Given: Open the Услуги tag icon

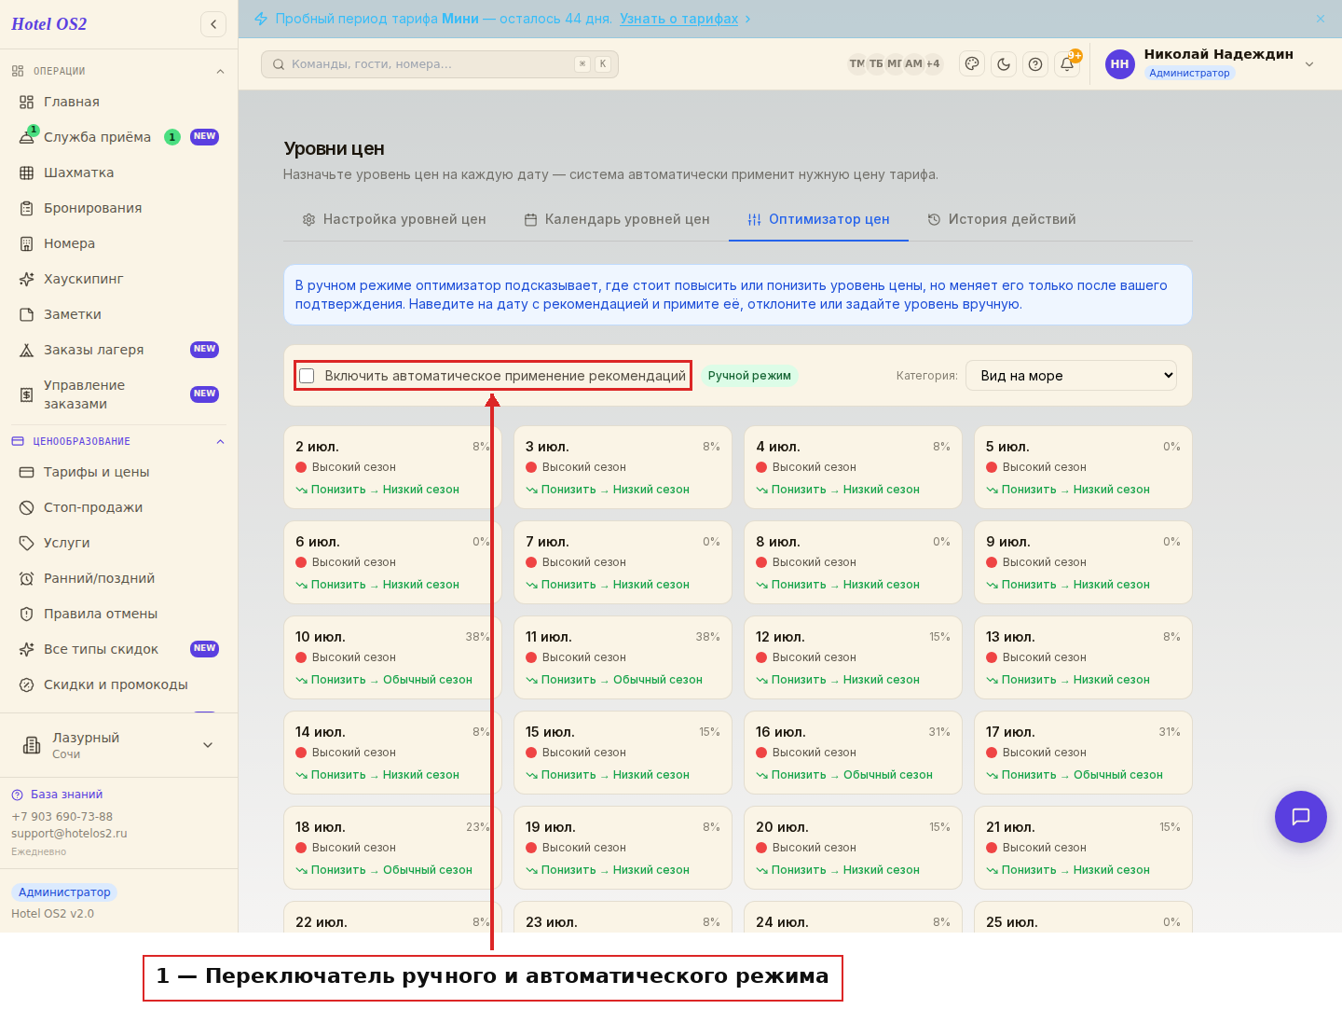Looking at the screenshot, I should coord(26,543).
